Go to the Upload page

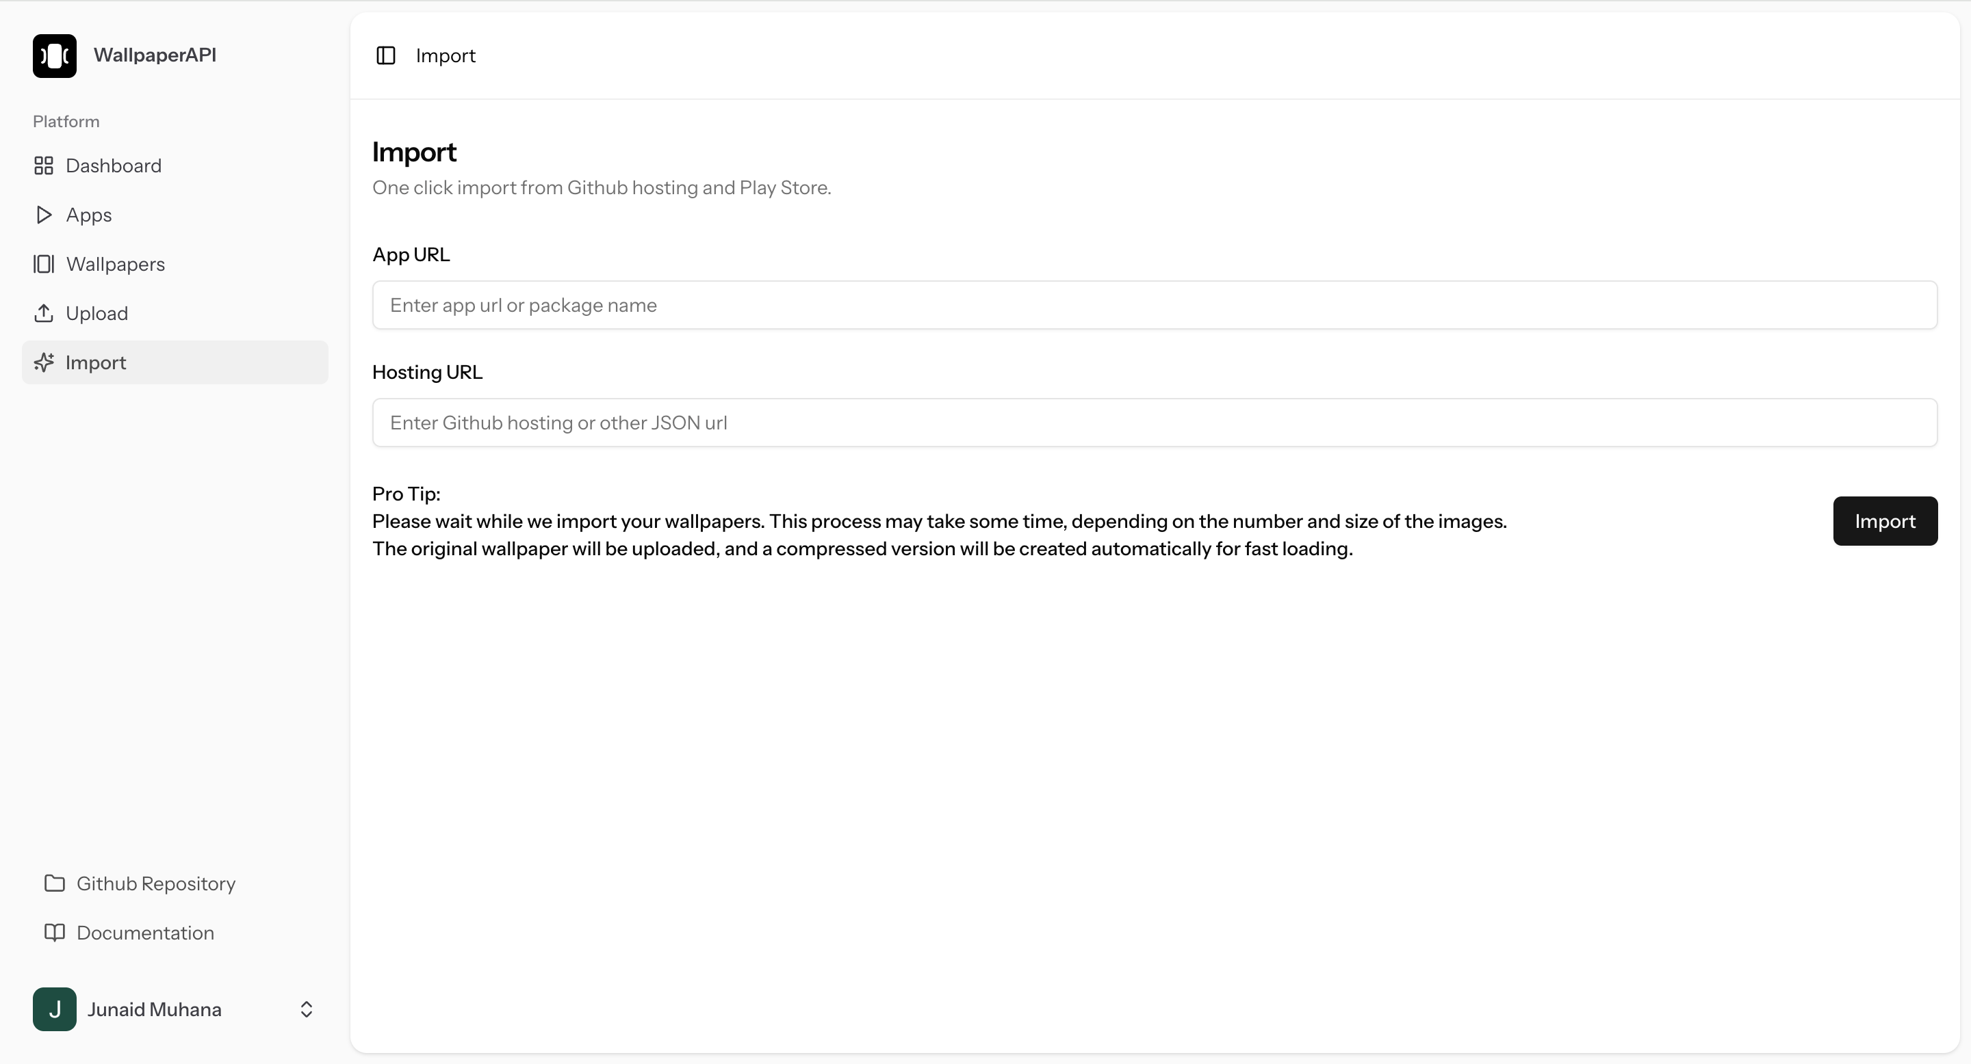[97, 313]
